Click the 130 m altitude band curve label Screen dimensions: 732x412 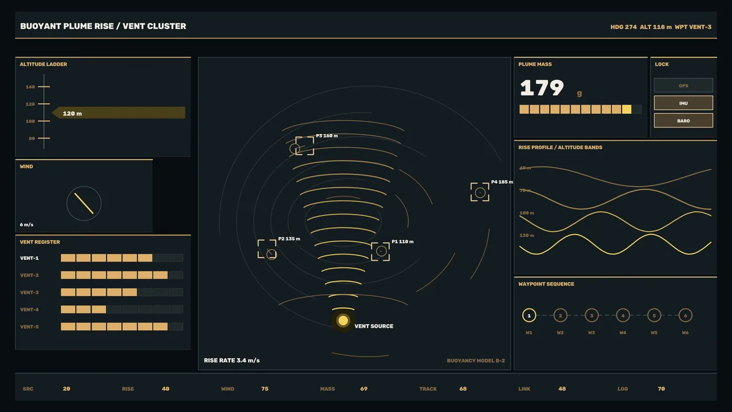coord(527,236)
